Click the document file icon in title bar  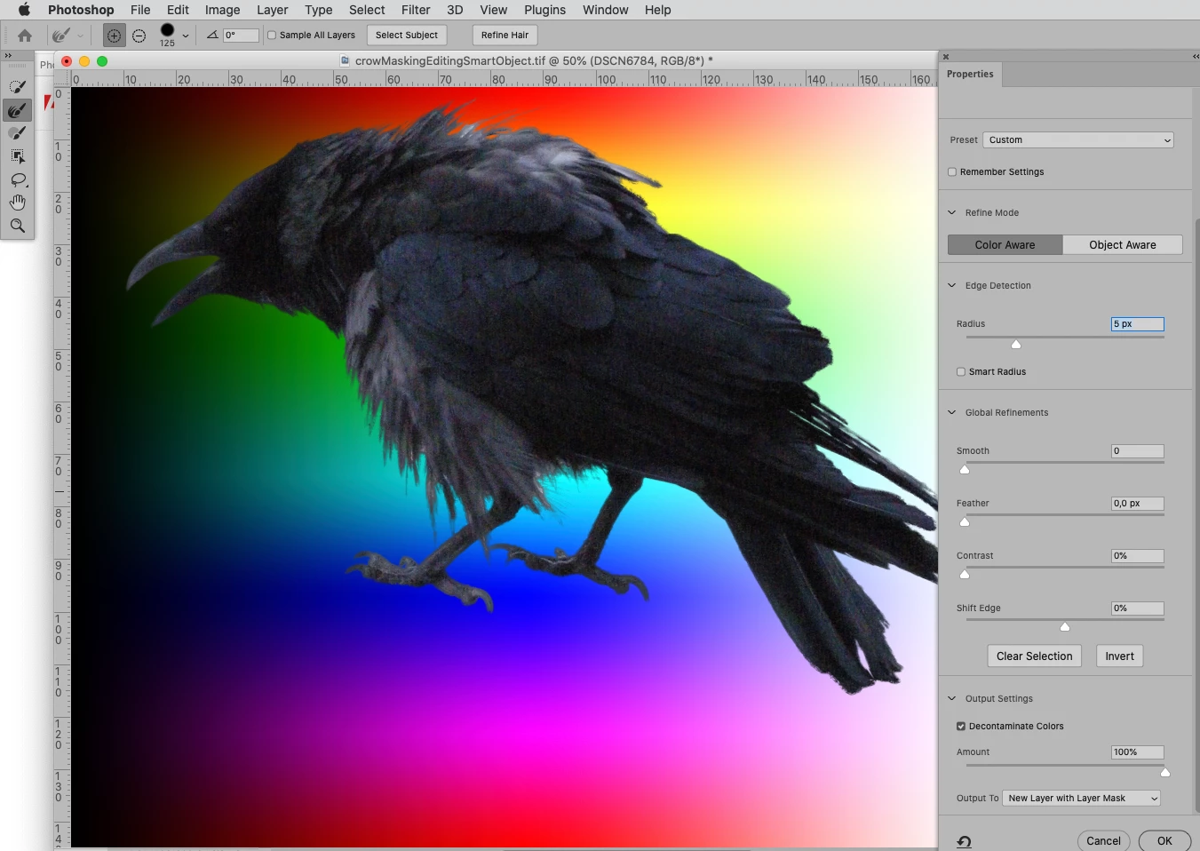tap(345, 60)
